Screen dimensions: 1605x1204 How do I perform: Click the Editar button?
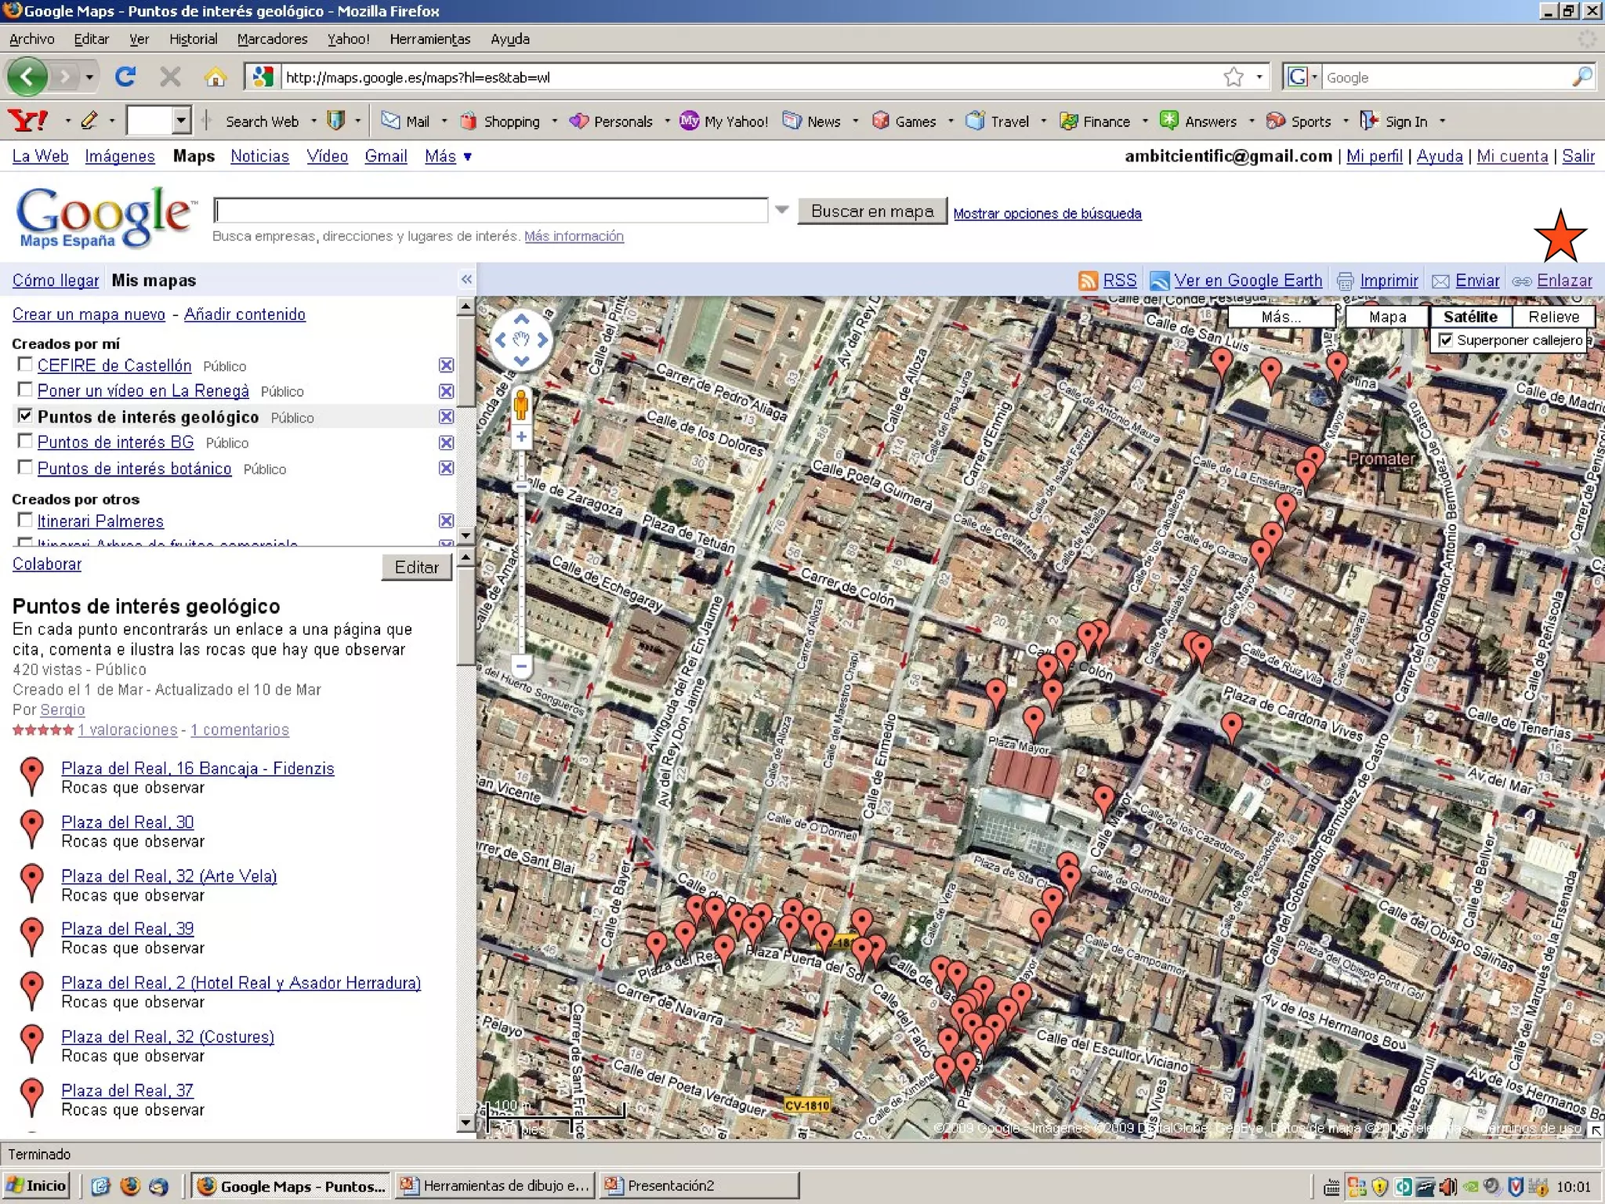point(416,567)
